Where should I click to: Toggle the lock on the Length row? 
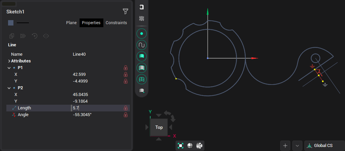126,108
